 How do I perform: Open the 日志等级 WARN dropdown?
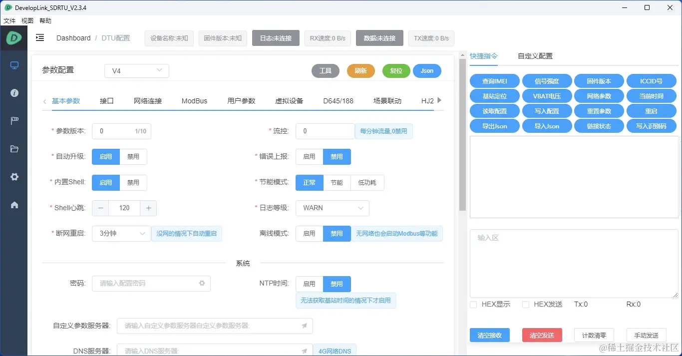332,208
